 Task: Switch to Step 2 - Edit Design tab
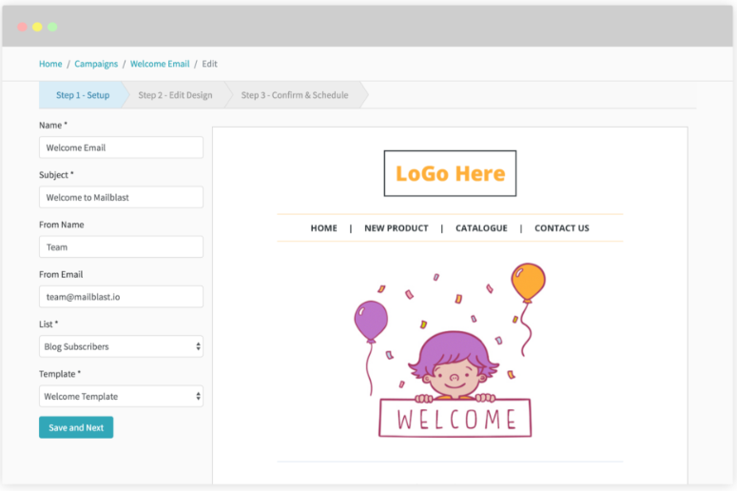[175, 95]
